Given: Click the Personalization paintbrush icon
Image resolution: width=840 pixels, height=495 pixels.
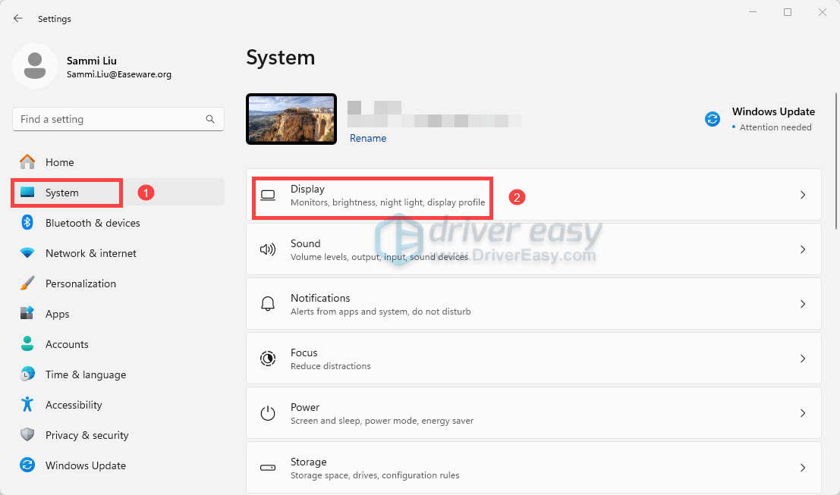Looking at the screenshot, I should [27, 284].
